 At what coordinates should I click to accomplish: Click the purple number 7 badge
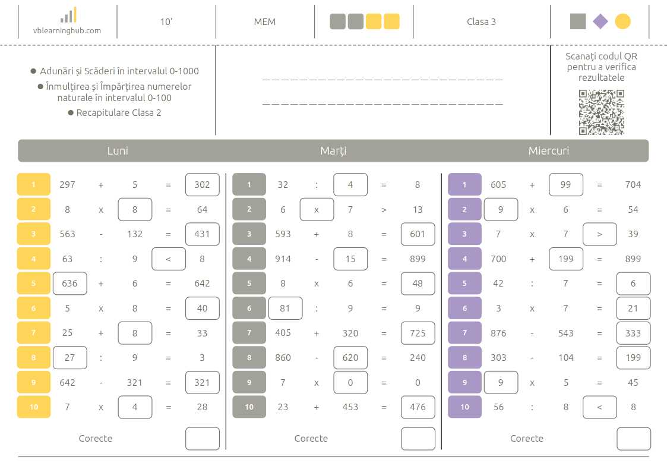coord(464,333)
